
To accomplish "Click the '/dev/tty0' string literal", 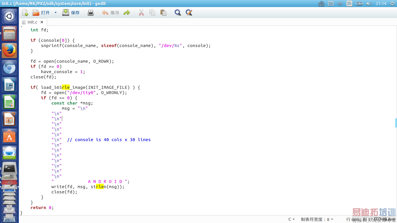I will (81, 93).
